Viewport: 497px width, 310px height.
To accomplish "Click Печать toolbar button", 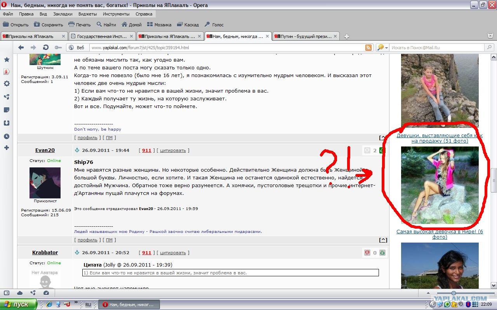I will pyautogui.click(x=79, y=24).
